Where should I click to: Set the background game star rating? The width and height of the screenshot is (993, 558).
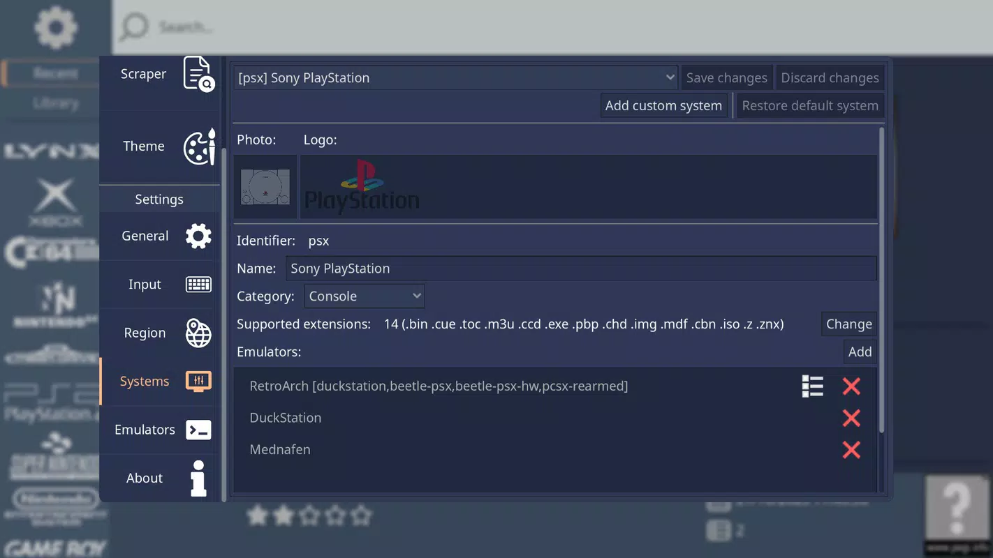(x=310, y=515)
